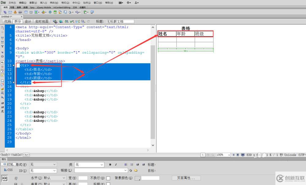Open the 文件(F) menu
Viewport: 306px width, 185px height.
point(12,3)
